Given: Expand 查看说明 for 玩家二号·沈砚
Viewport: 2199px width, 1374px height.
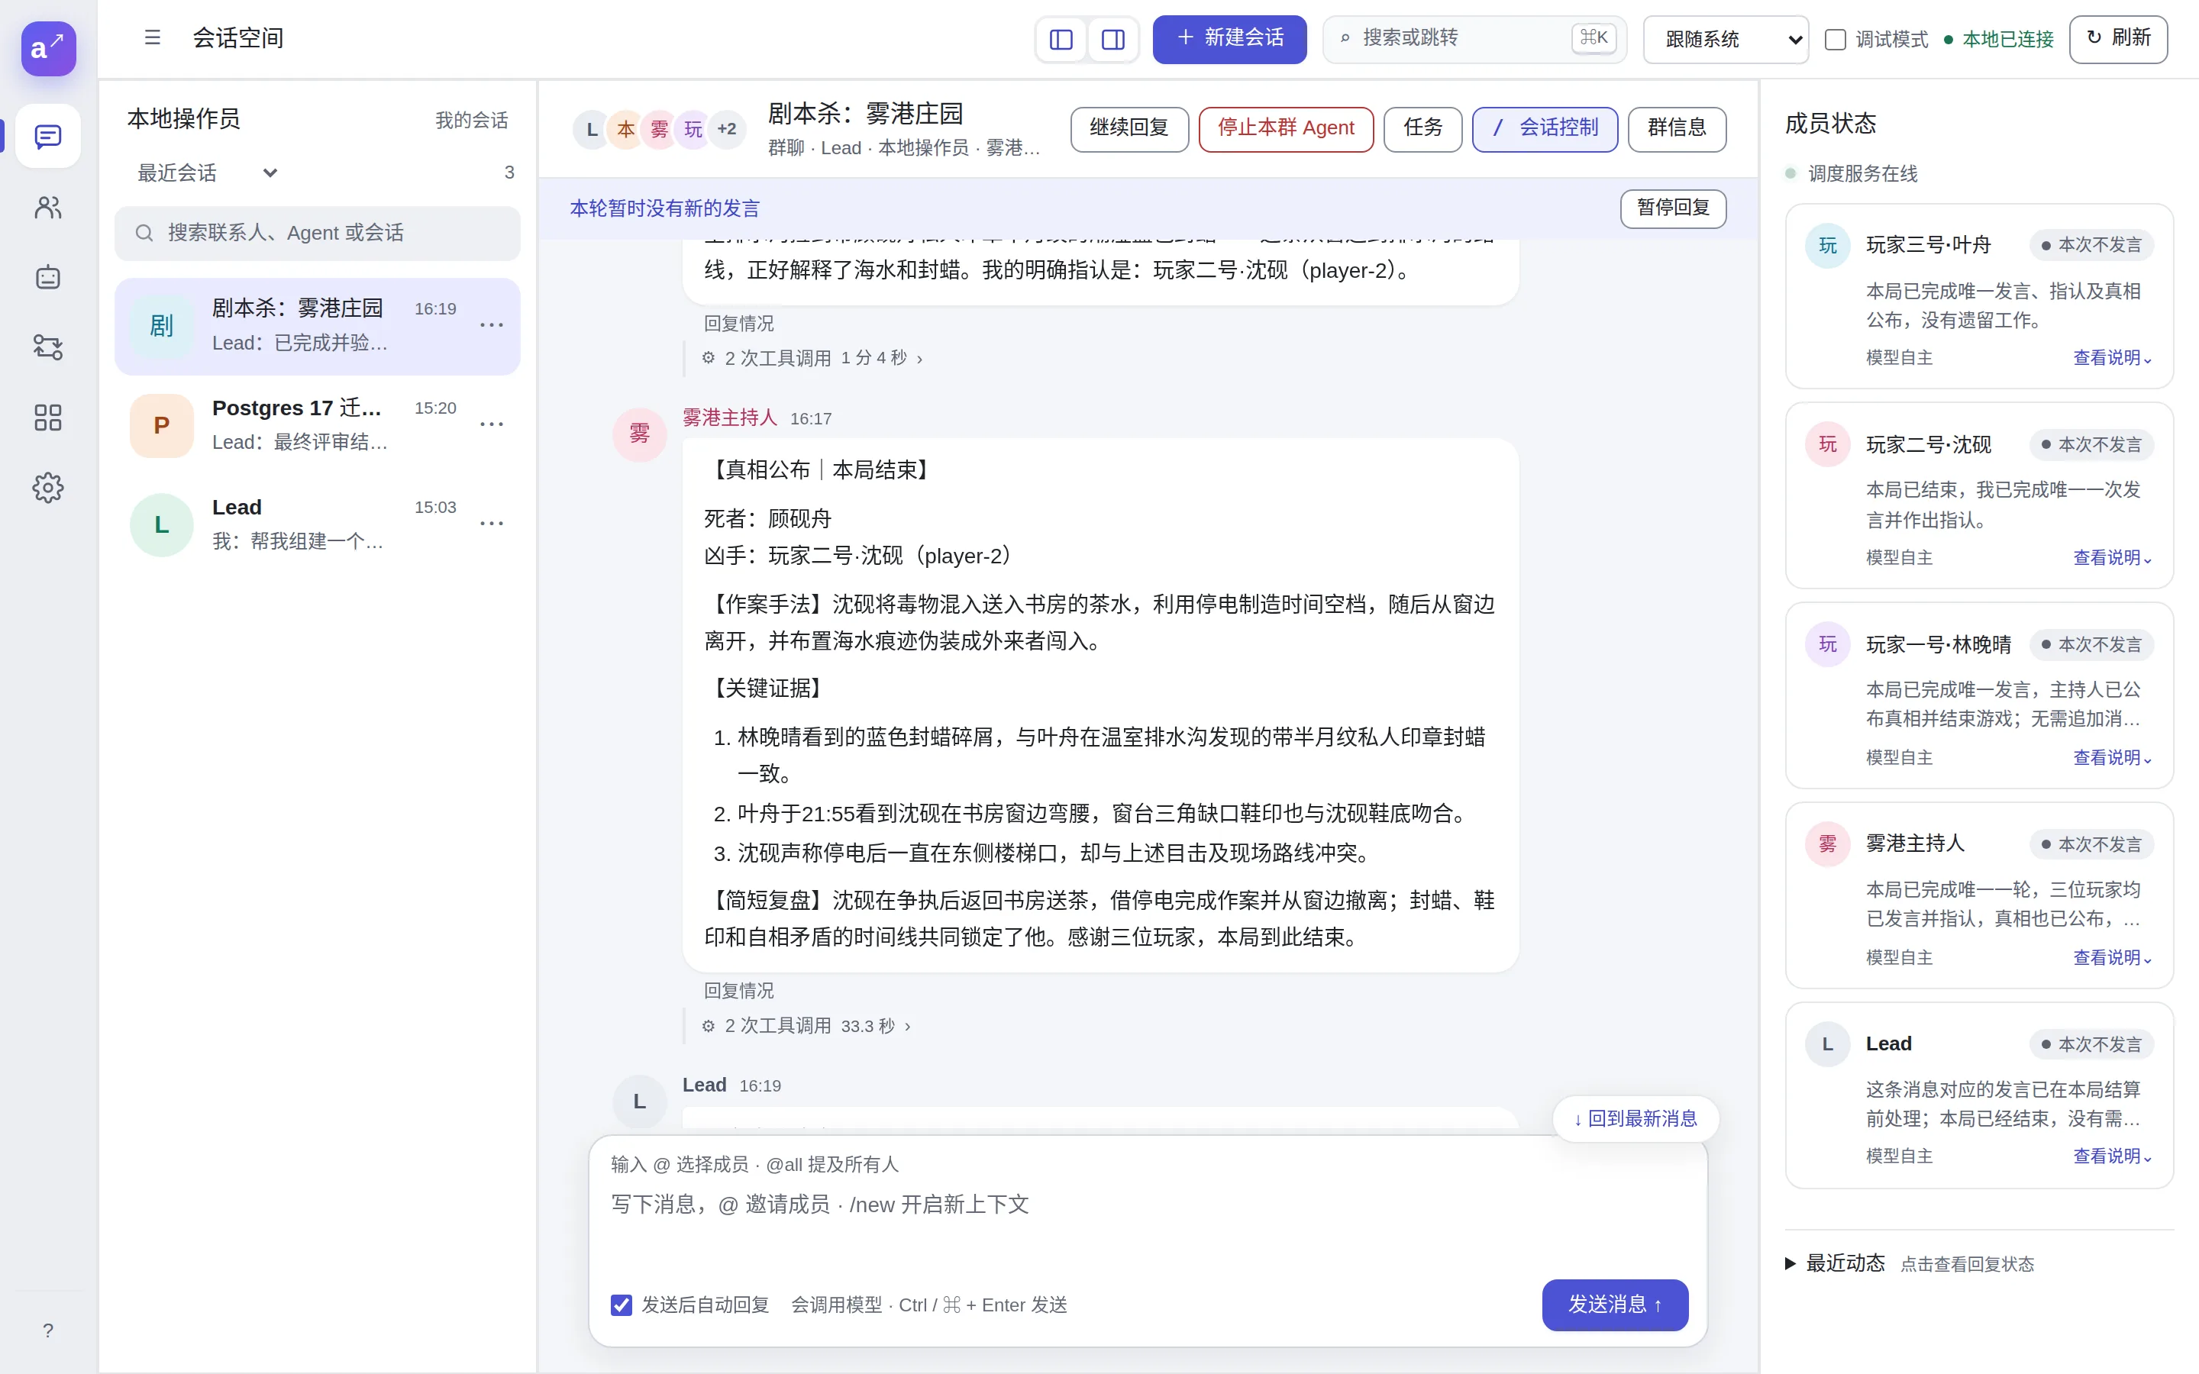Looking at the screenshot, I should coord(2112,558).
